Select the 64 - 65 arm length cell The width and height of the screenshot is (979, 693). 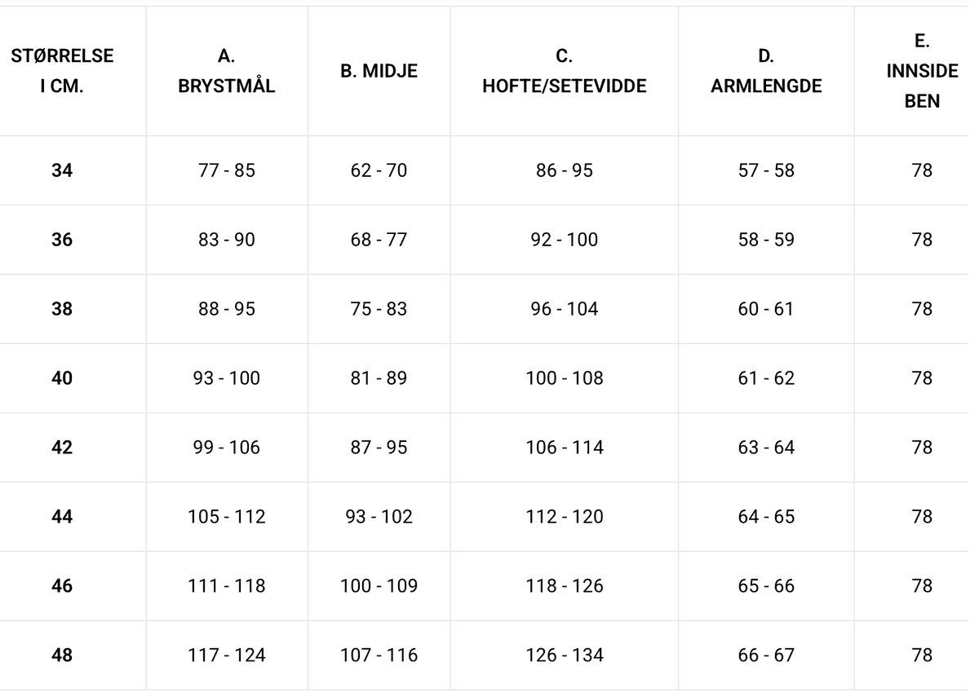click(765, 517)
